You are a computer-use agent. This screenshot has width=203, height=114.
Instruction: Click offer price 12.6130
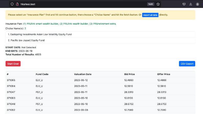(162, 98)
